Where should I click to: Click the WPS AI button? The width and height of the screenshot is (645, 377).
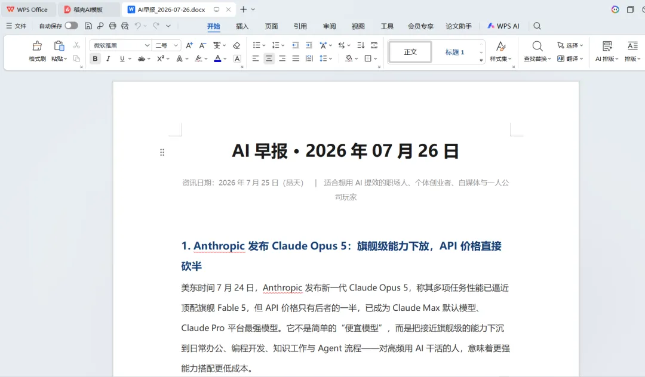click(x=503, y=26)
